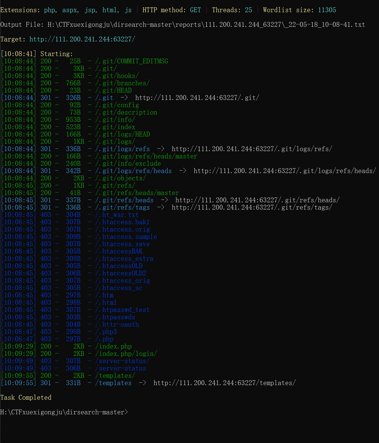Click the 331B size value

coord(73,383)
